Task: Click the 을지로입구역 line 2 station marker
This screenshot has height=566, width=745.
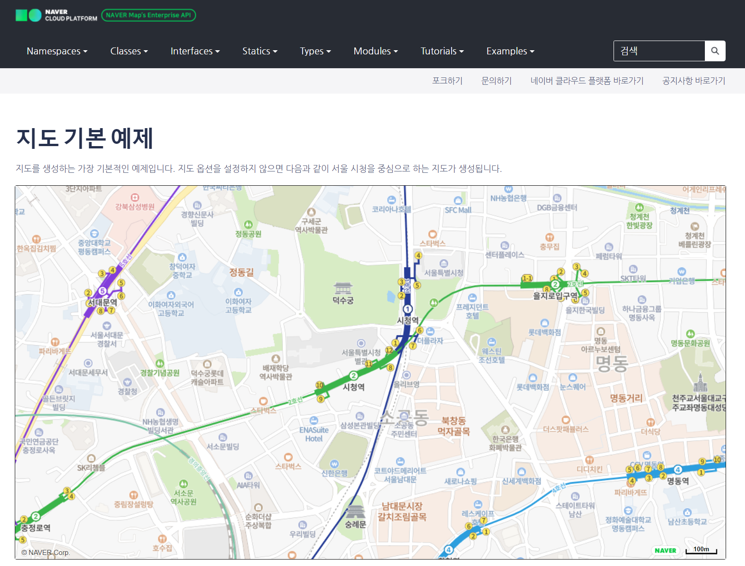Action: click(x=555, y=284)
